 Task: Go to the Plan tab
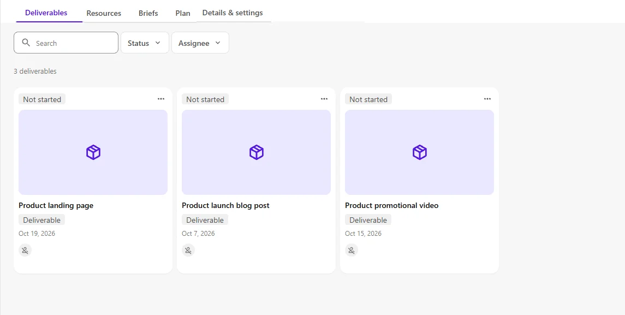tap(183, 13)
